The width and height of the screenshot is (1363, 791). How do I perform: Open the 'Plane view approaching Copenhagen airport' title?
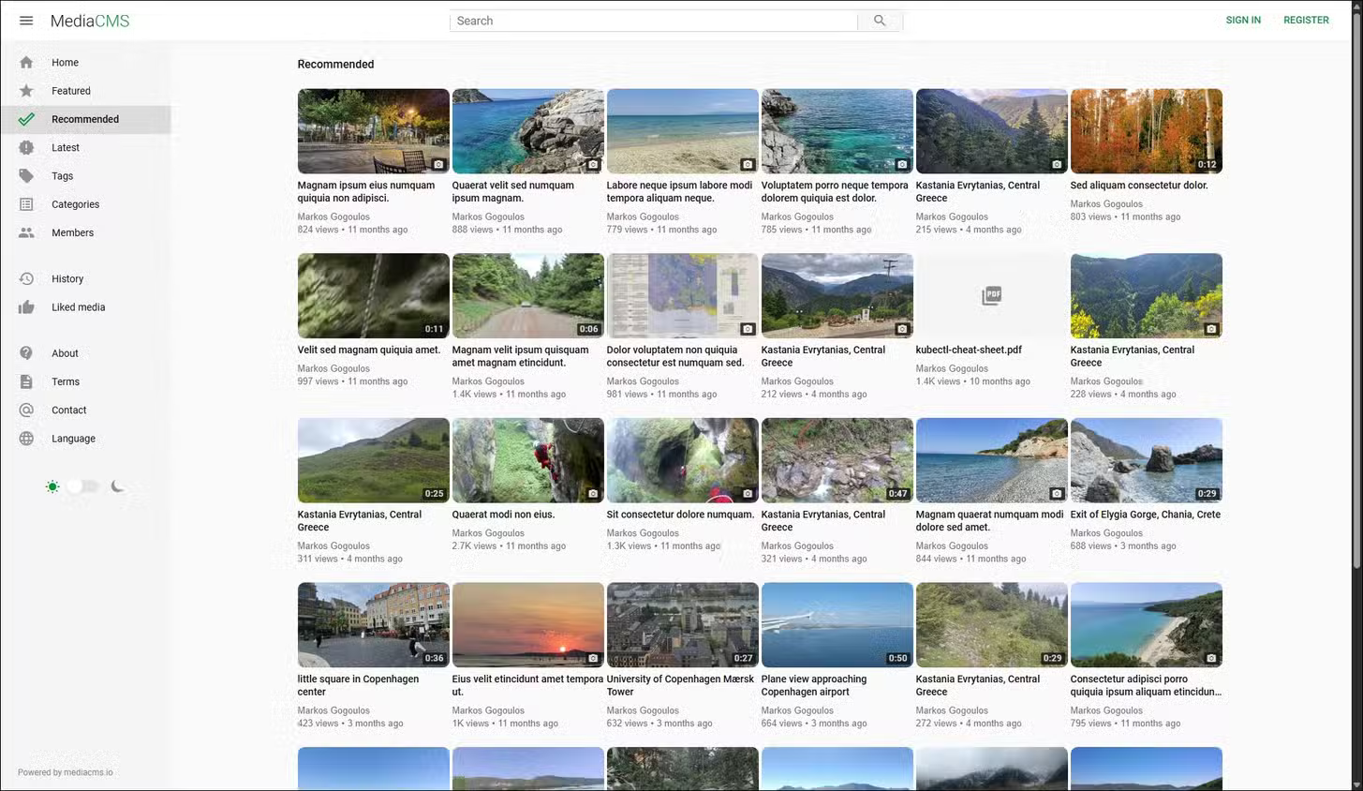tap(813, 685)
